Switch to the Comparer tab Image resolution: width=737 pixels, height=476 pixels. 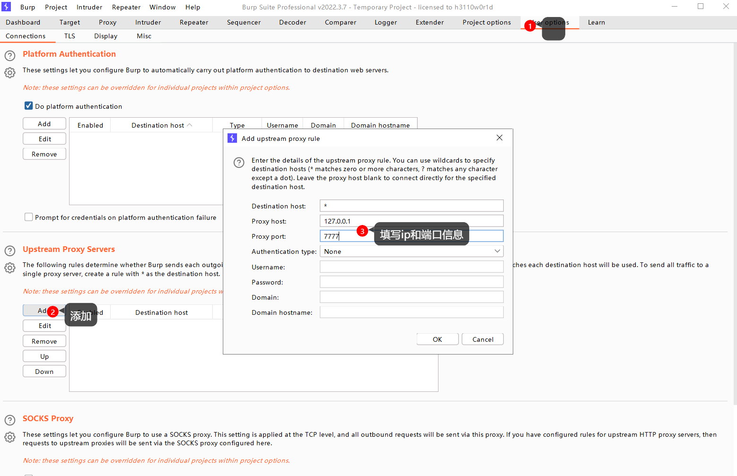point(341,22)
